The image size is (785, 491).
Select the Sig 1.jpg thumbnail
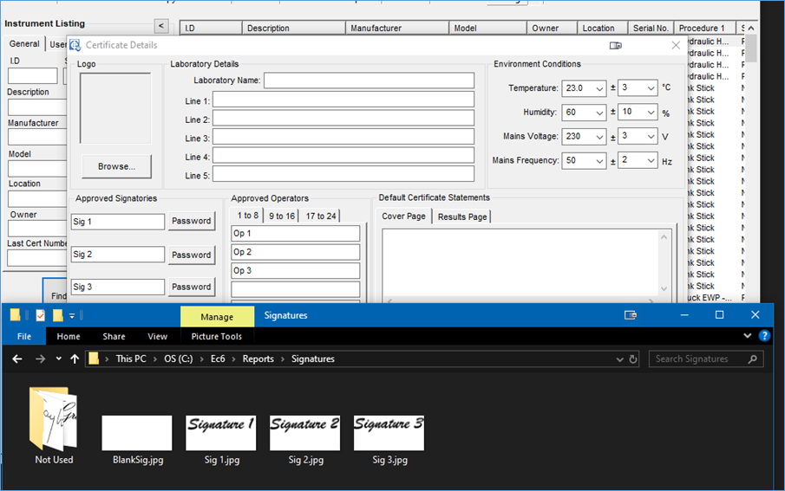click(221, 433)
